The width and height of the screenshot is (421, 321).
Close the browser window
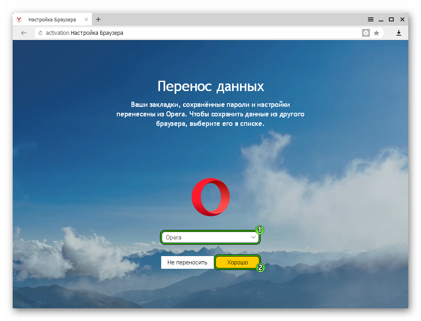click(x=402, y=19)
